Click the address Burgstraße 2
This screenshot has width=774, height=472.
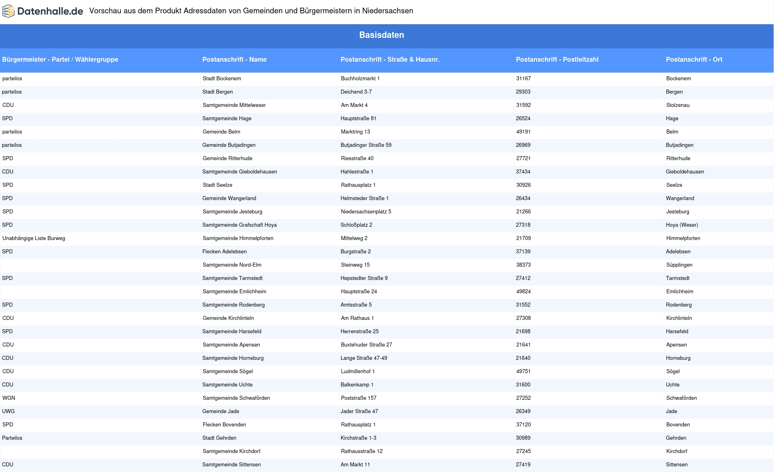click(356, 252)
